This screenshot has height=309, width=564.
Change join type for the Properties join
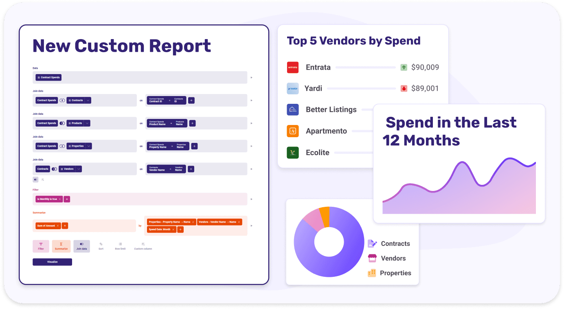(x=62, y=146)
